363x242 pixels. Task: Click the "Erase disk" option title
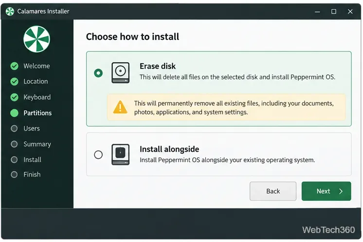point(158,67)
